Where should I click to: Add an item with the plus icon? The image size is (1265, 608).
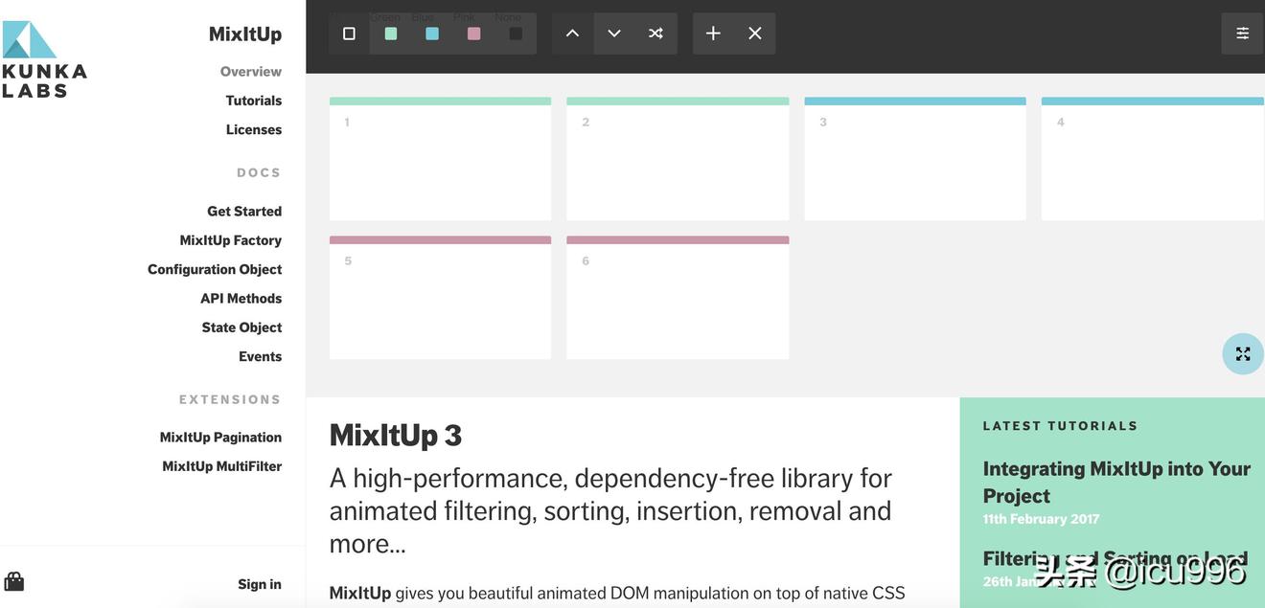tap(713, 34)
